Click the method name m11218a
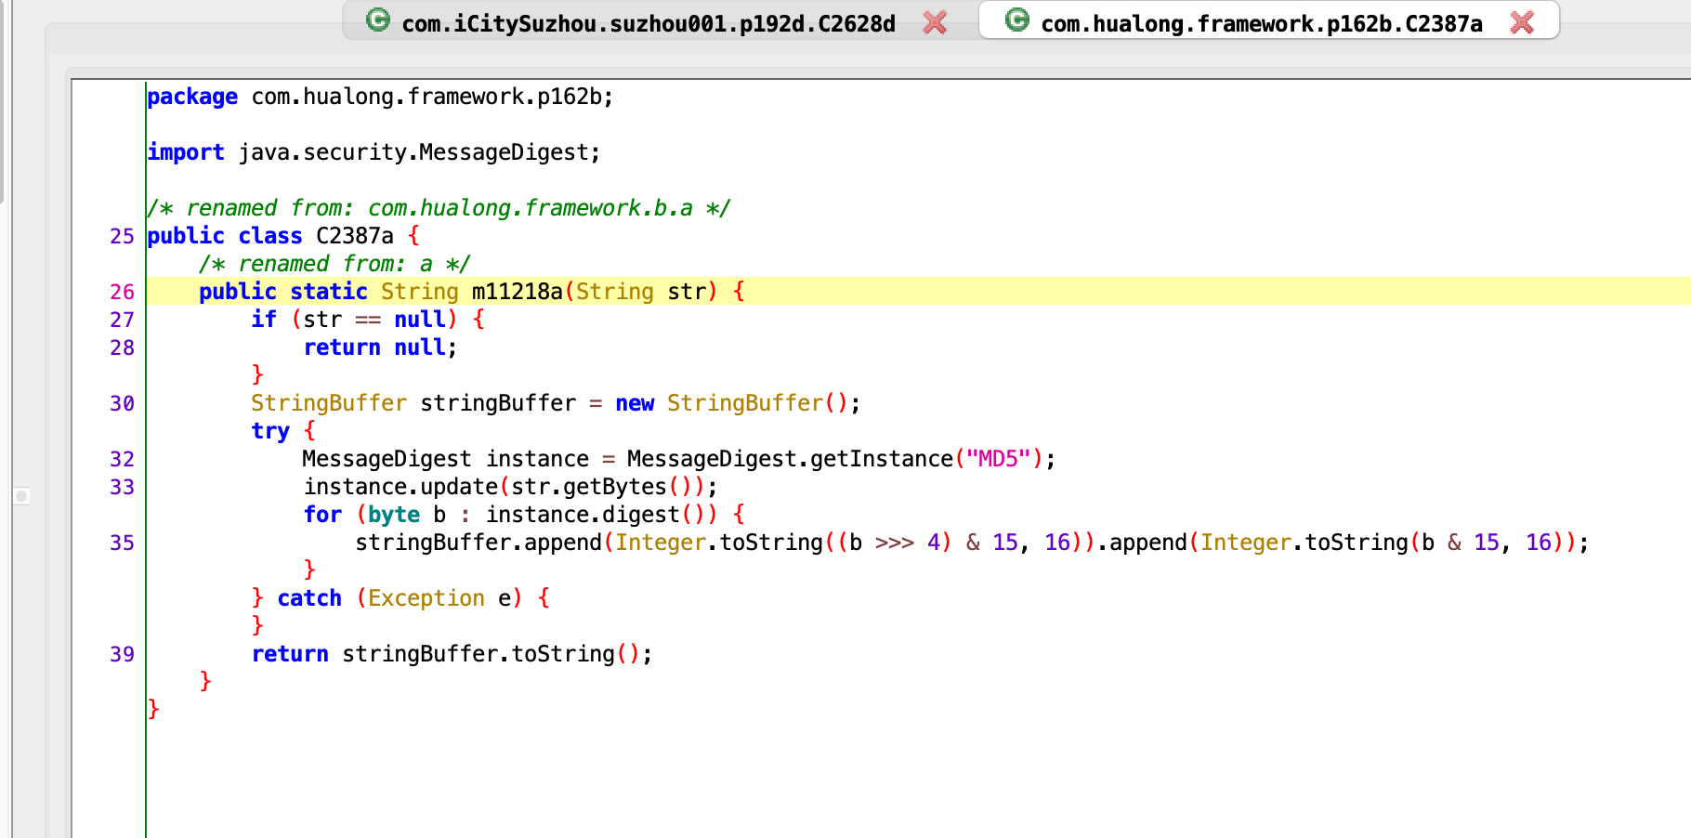This screenshot has width=1691, height=838. point(517,292)
